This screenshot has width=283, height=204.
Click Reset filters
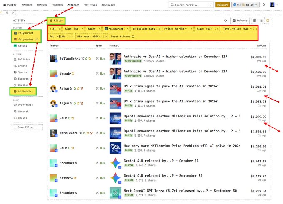122,37
